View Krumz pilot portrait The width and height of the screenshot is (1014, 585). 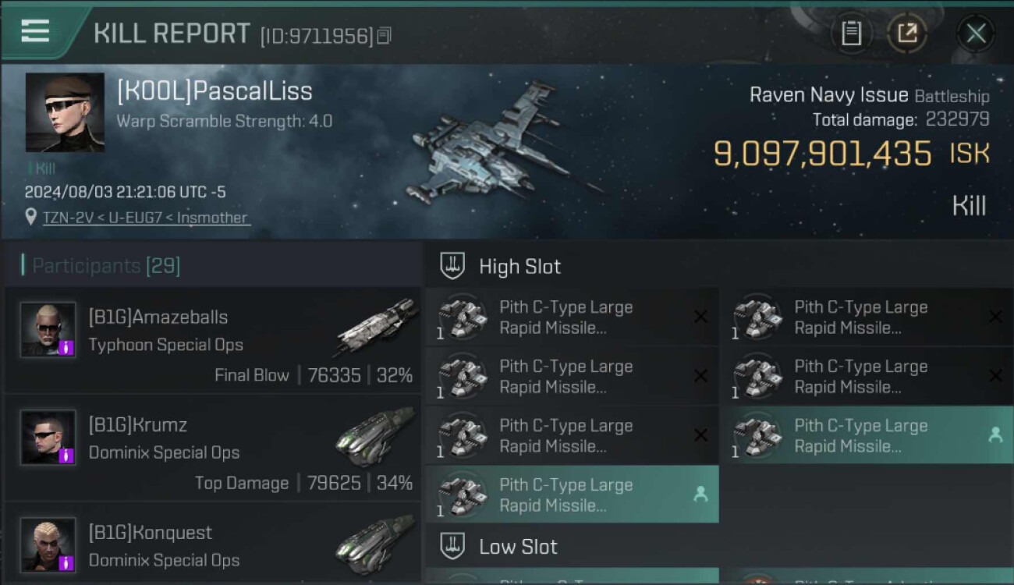coord(48,438)
